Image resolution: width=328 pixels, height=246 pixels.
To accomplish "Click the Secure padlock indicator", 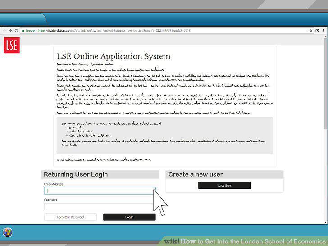I will pos(28,31).
